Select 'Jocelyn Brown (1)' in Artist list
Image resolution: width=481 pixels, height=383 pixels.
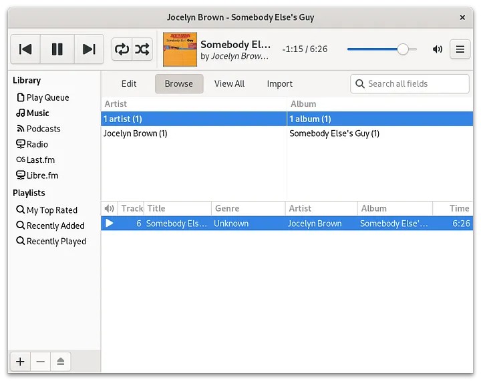194,133
